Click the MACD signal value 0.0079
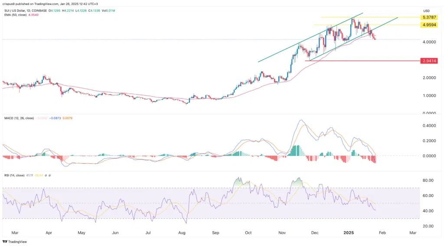The width and height of the screenshot is (444, 246). (x=67, y=118)
